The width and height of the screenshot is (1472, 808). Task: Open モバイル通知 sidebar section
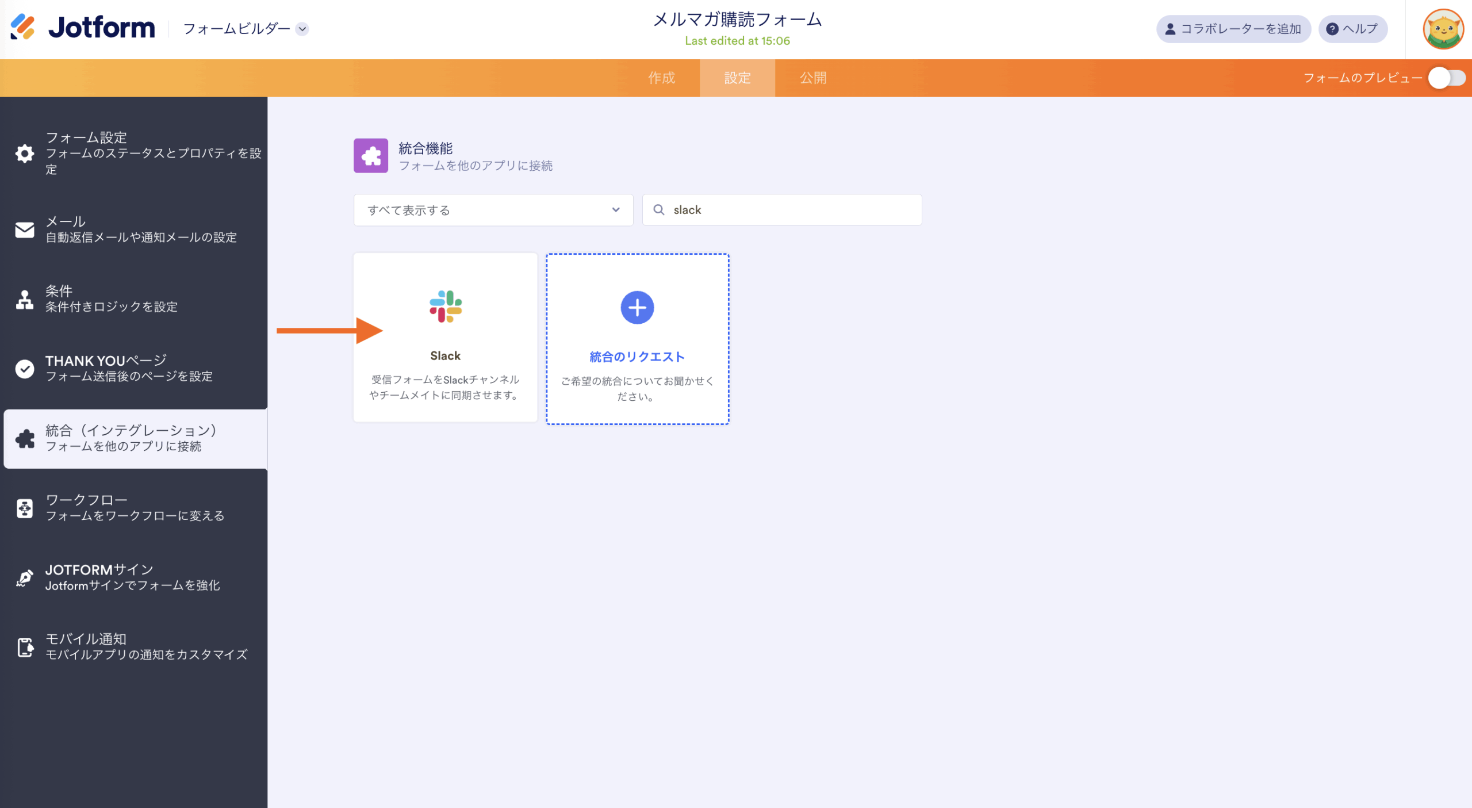point(133,647)
